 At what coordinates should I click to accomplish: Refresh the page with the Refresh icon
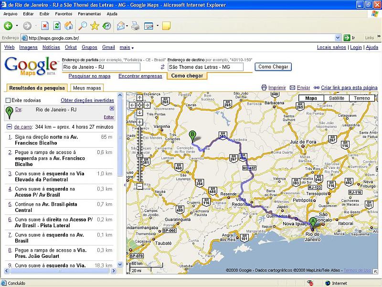tap(57, 26)
